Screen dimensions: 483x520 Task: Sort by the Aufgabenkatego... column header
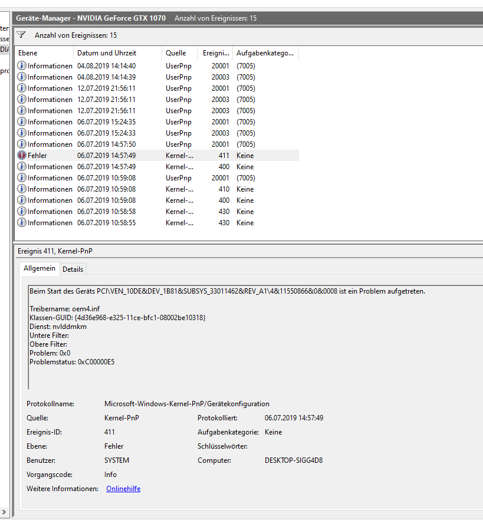[266, 53]
